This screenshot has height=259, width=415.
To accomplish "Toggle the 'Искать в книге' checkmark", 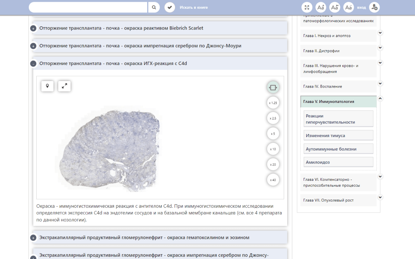I will (170, 7).
